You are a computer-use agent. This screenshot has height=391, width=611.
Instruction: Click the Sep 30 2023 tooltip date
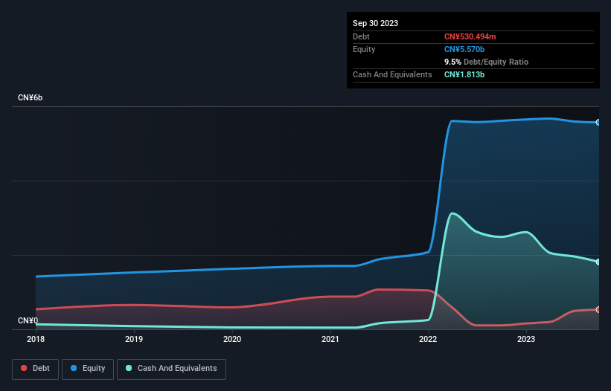pos(375,23)
